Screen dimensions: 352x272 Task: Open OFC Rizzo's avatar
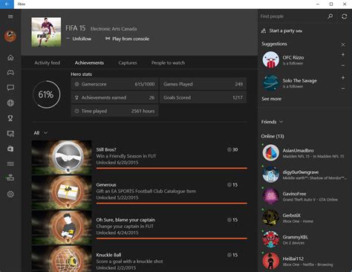tap(271, 59)
